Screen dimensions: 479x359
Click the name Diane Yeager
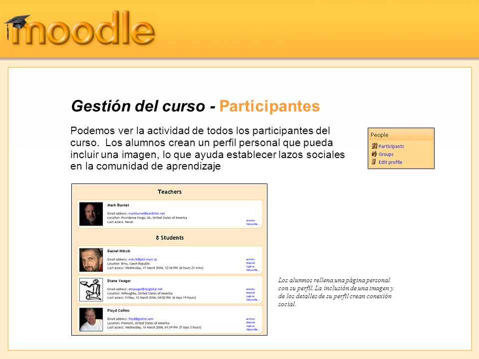click(119, 281)
